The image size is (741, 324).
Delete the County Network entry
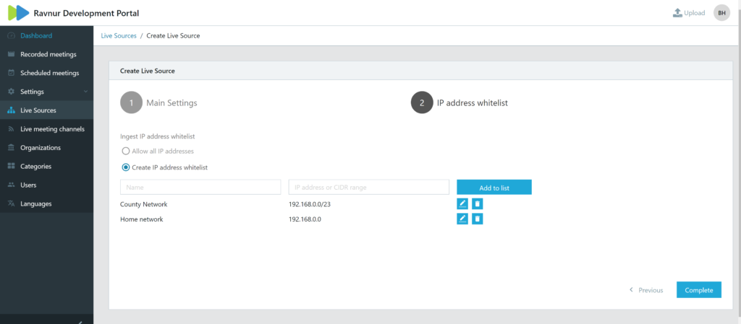pyautogui.click(x=478, y=204)
